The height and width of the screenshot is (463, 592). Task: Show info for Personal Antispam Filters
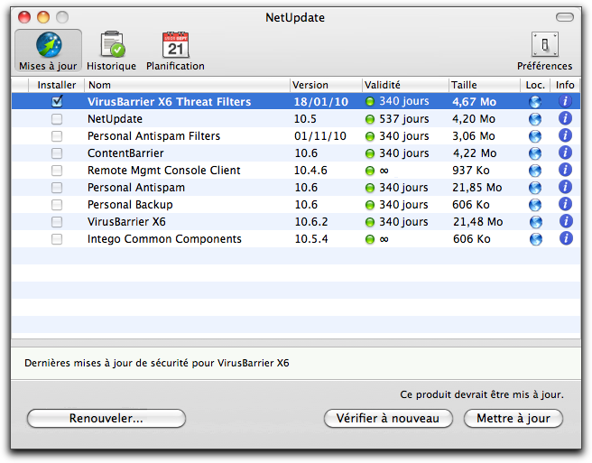pyautogui.click(x=565, y=135)
